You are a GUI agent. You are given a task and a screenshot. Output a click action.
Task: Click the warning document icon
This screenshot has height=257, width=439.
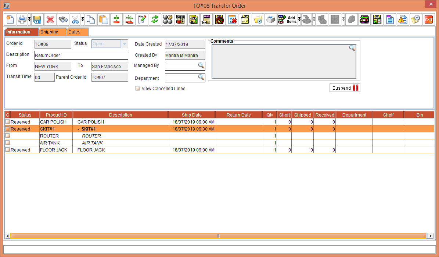tap(403, 19)
